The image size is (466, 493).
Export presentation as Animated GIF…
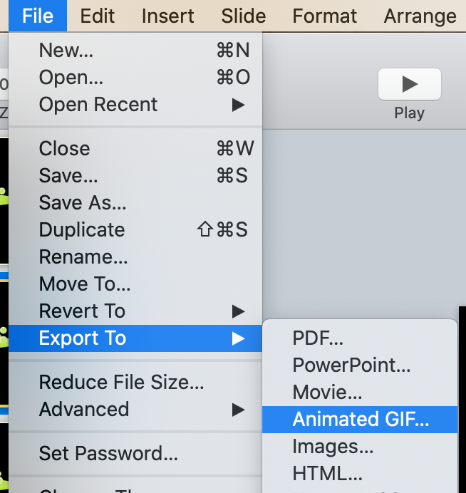[361, 419]
